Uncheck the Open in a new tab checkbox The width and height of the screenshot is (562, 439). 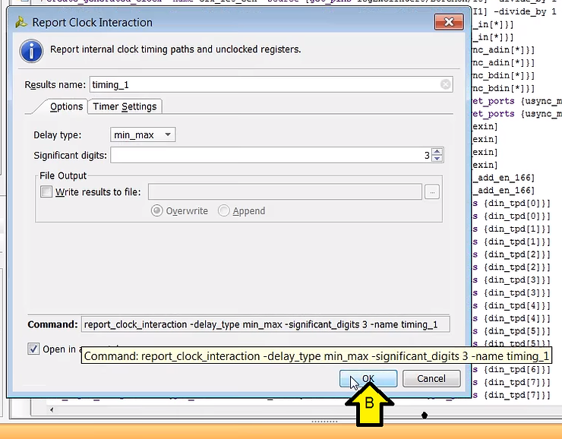click(x=33, y=349)
